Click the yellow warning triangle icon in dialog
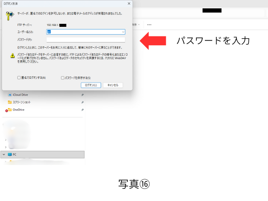Screen dimensions: 268x201 pos(13,55)
